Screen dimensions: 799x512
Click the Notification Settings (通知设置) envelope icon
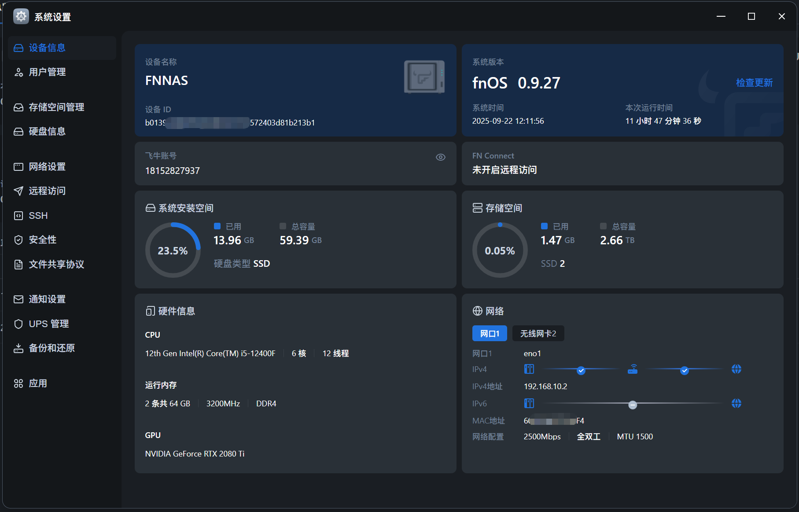point(18,299)
